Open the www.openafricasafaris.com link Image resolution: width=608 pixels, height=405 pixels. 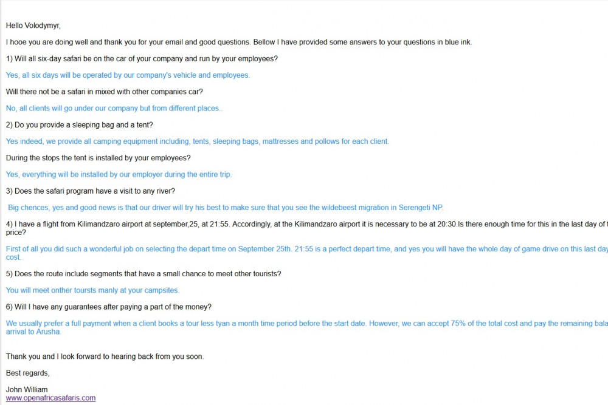(x=51, y=398)
